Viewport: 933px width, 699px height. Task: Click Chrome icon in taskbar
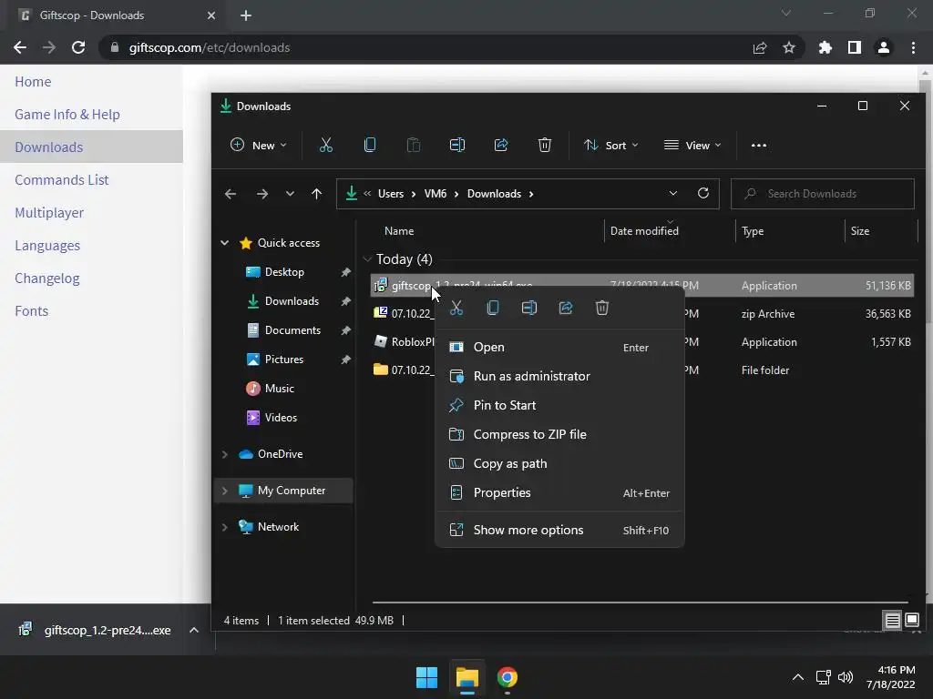click(x=508, y=677)
